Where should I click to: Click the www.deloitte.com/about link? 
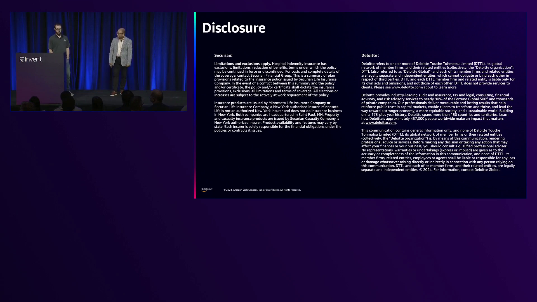(412, 87)
